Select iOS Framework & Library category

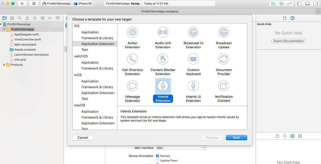point(97,38)
